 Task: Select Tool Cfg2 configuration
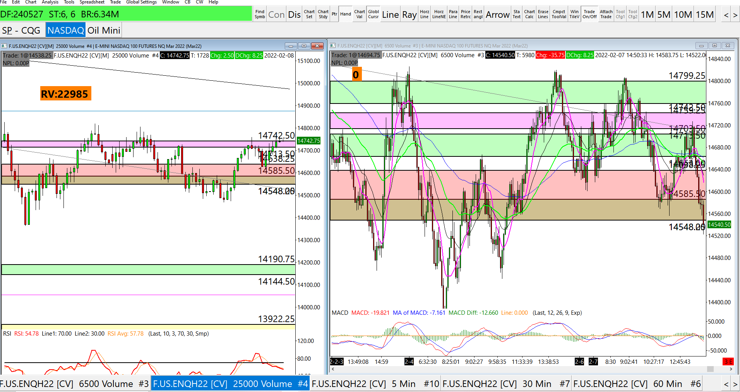633,14
